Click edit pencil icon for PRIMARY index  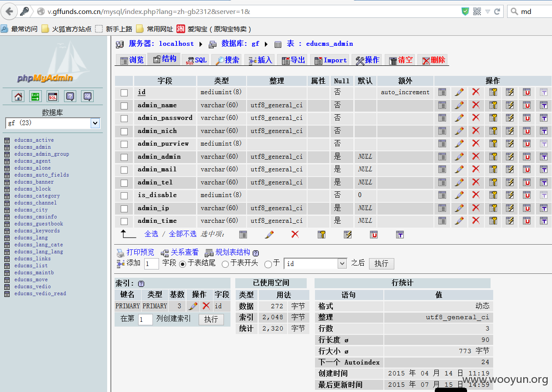point(193,306)
